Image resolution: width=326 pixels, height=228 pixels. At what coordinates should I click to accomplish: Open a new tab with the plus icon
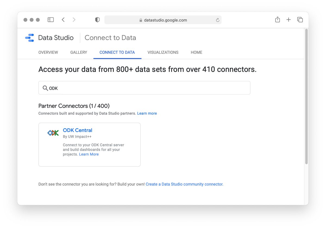tap(289, 20)
